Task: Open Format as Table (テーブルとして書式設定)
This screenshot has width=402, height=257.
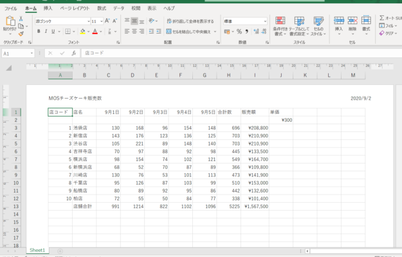Action: pos(299,26)
